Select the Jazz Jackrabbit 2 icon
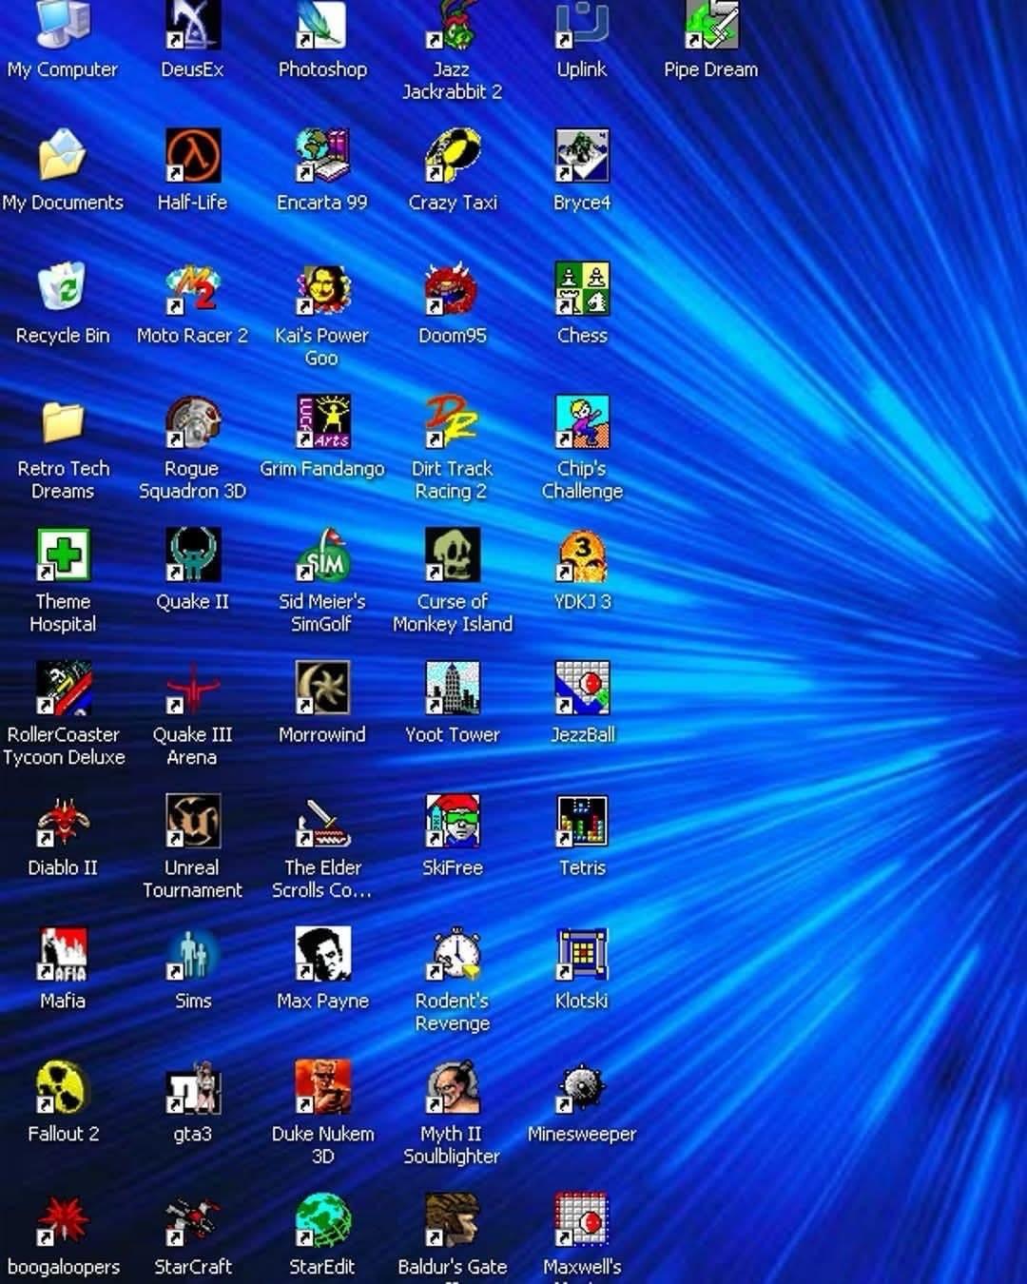The width and height of the screenshot is (1027, 1284). click(453, 23)
